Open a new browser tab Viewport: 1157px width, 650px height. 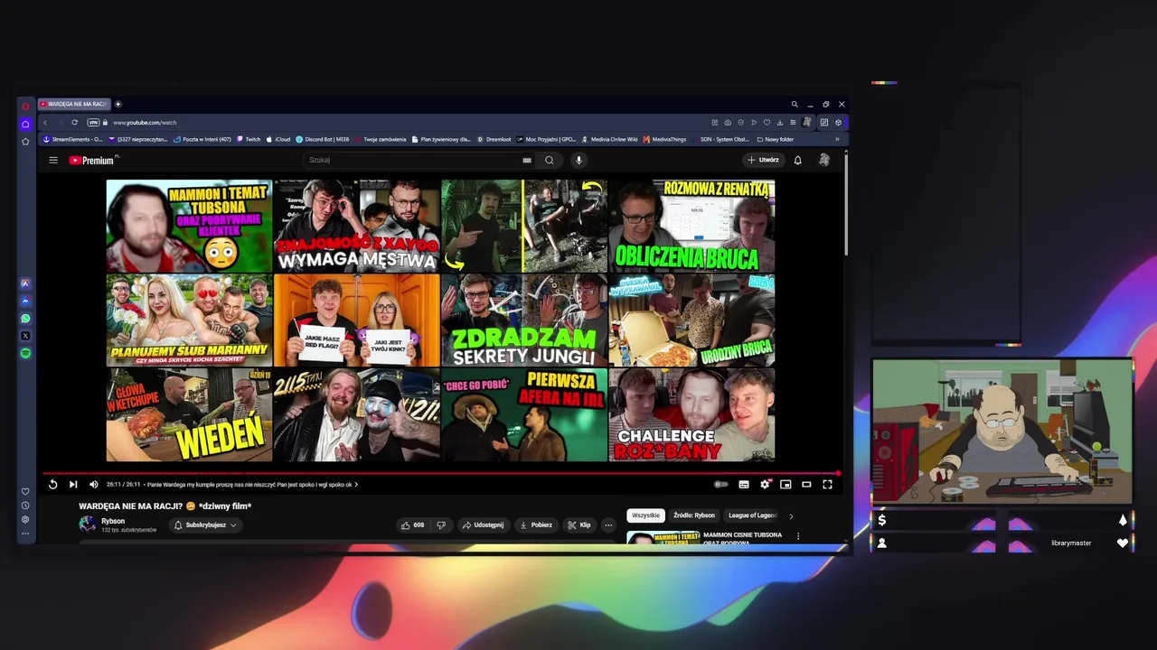(118, 104)
